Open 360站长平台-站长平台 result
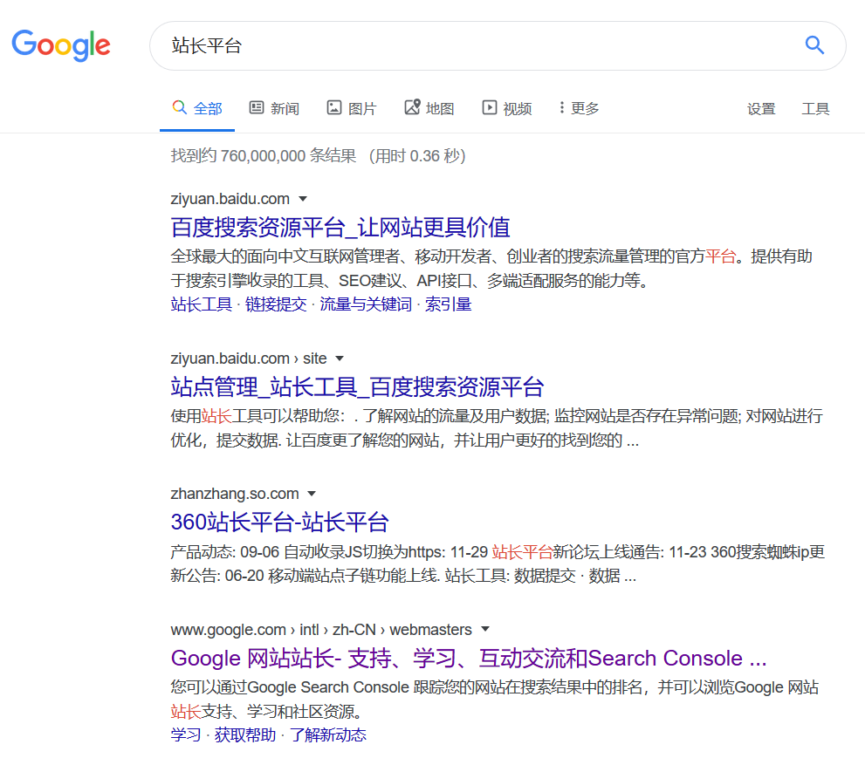This screenshot has width=865, height=765. click(x=279, y=522)
